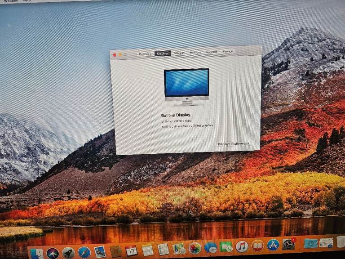The height and width of the screenshot is (259, 345).
Task: Open the Photos app in dock
Action: (x=195, y=248)
